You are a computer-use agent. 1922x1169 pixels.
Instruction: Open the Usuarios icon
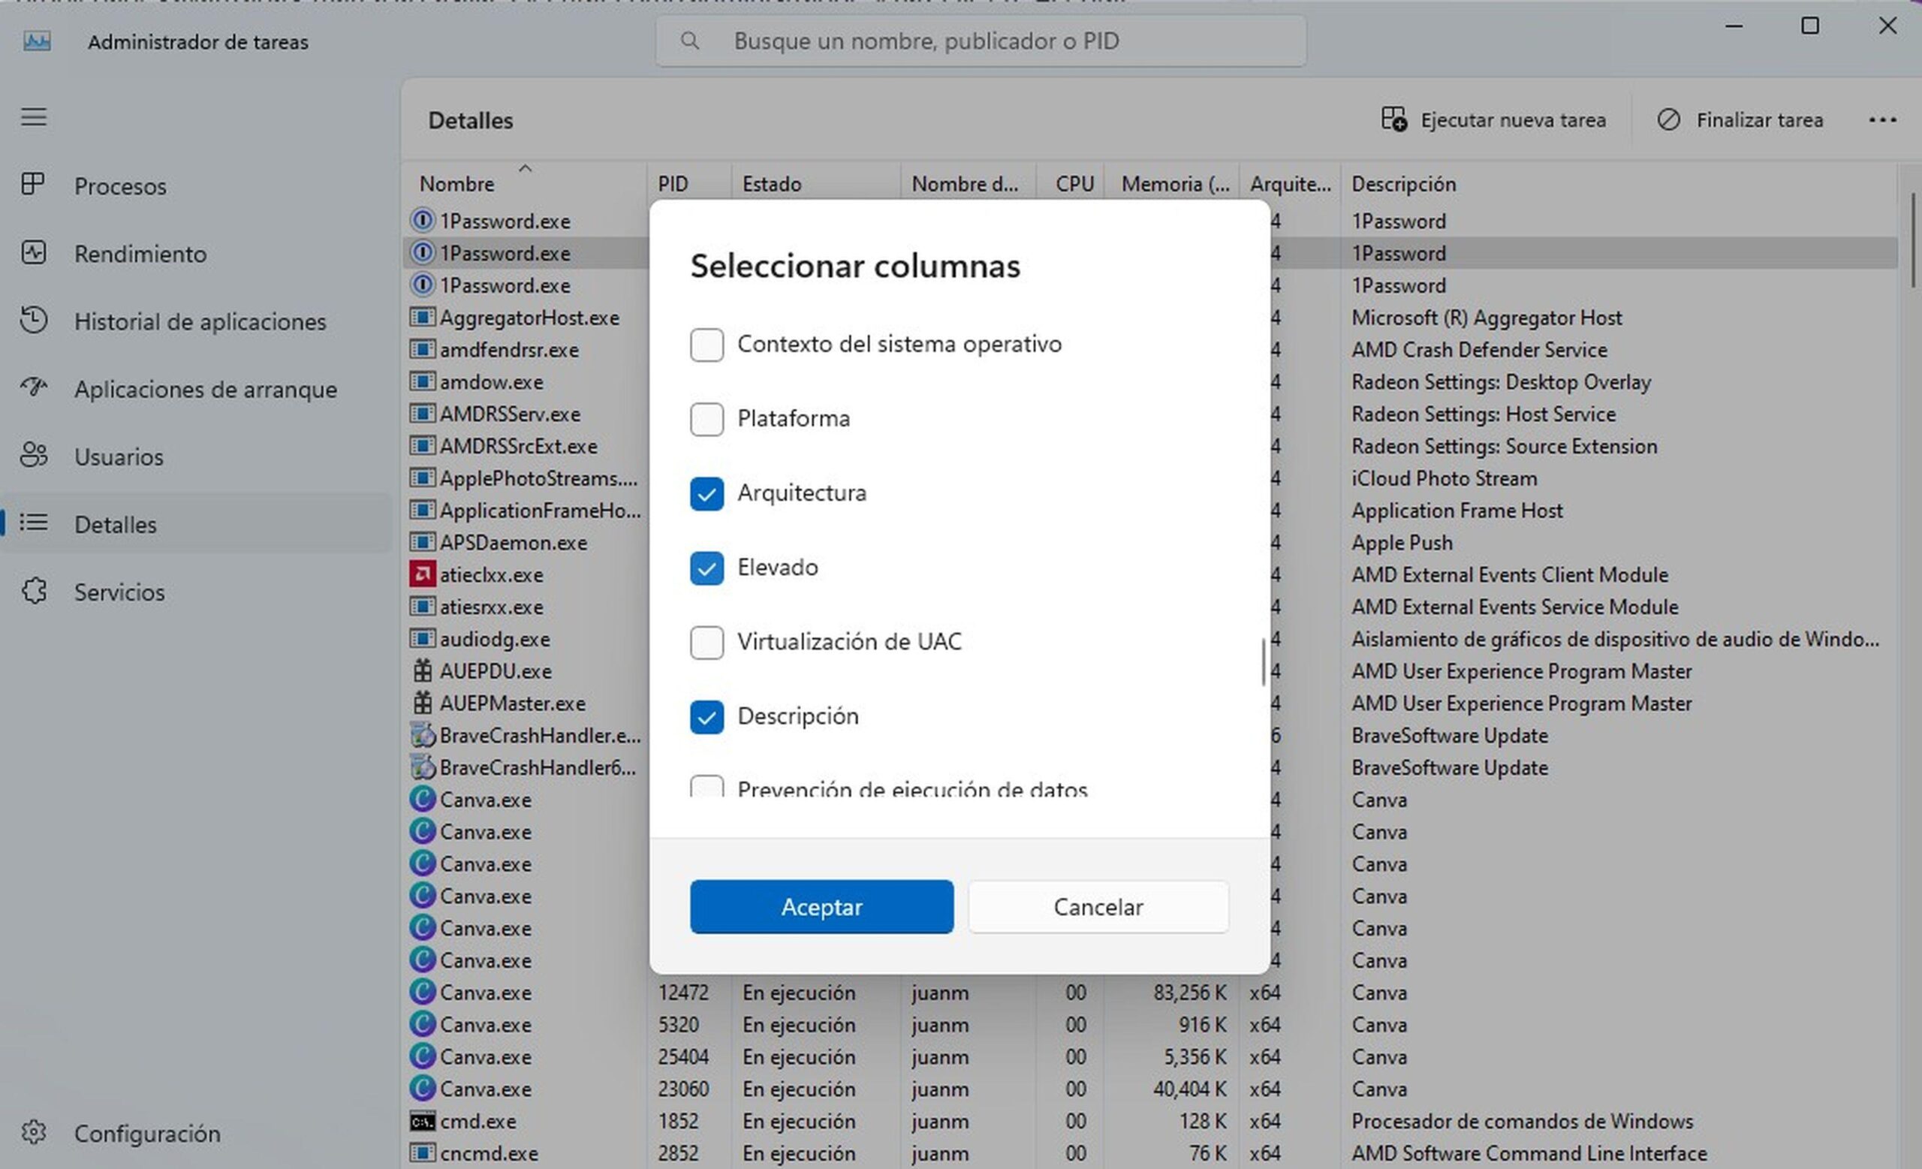(x=34, y=456)
